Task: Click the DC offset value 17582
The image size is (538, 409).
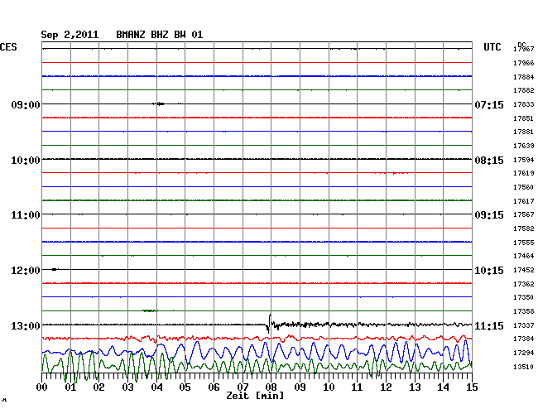Action: coord(524,229)
